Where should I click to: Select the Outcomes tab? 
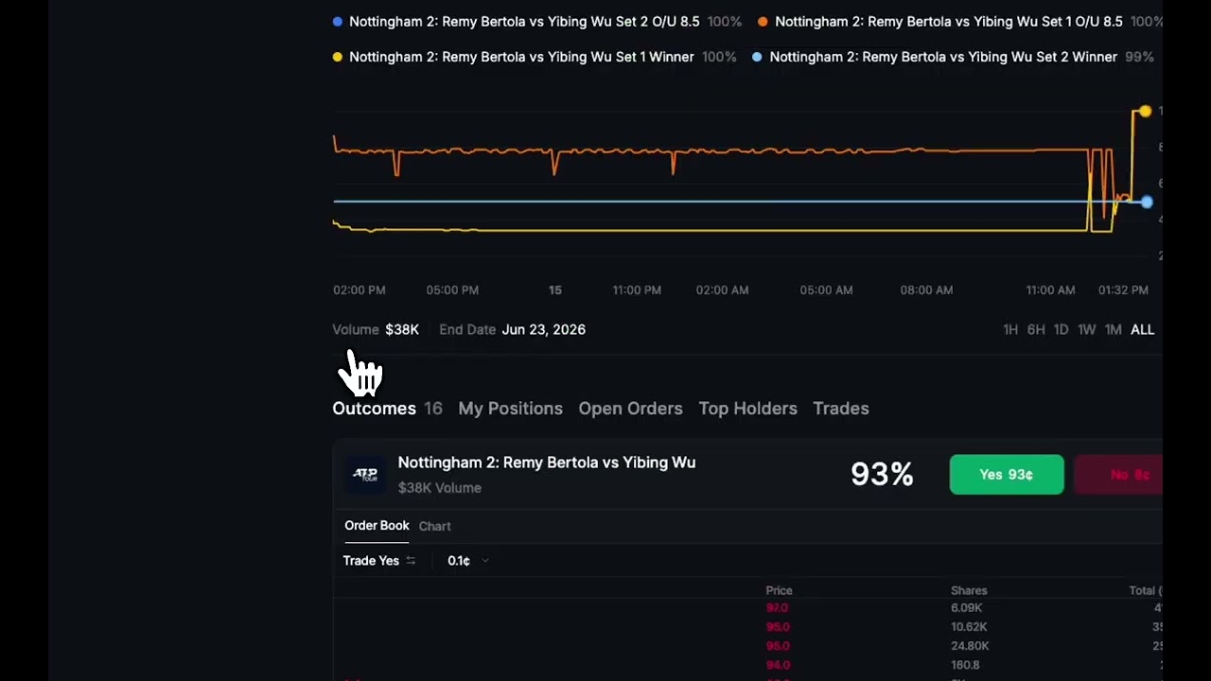pos(374,409)
